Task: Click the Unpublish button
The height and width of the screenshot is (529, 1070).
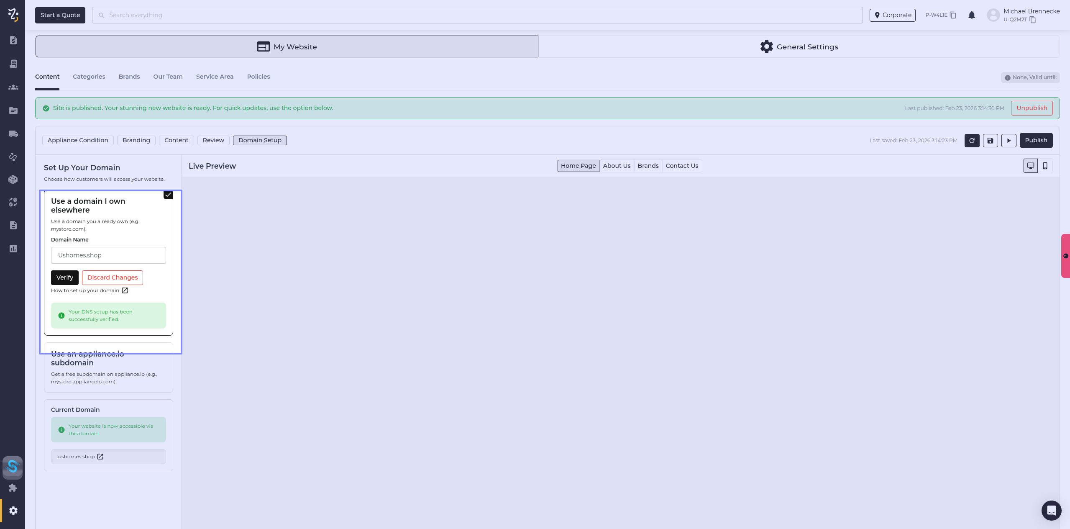Action: [1032, 108]
